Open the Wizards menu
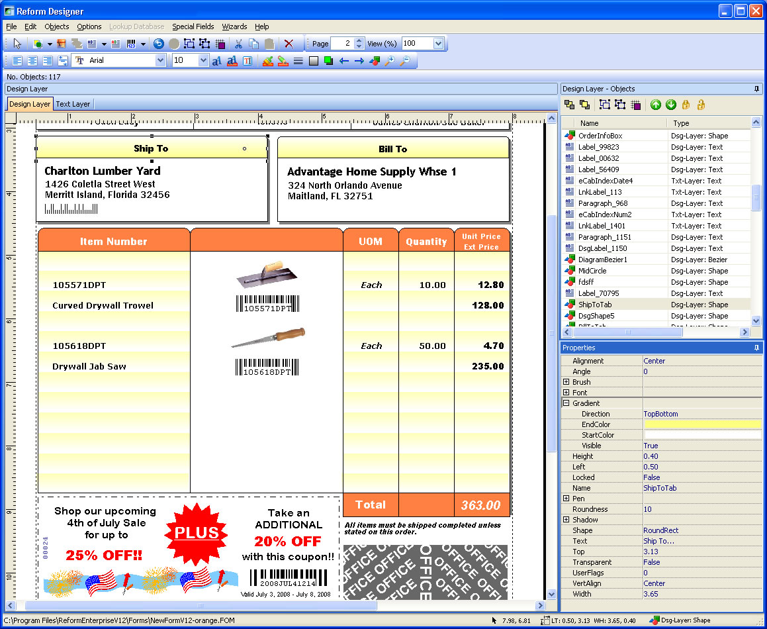767x629 pixels. (234, 26)
